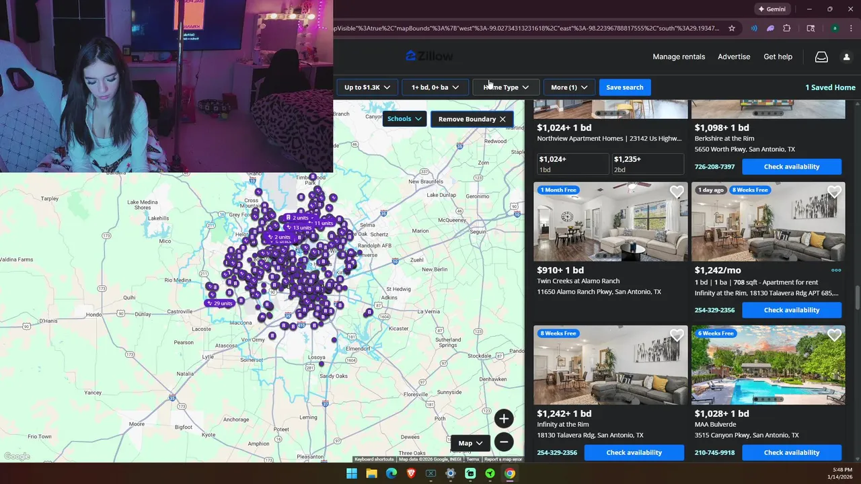The width and height of the screenshot is (861, 484).
Task: Click the tab audio playing indicator icon
Action: [x=754, y=28]
